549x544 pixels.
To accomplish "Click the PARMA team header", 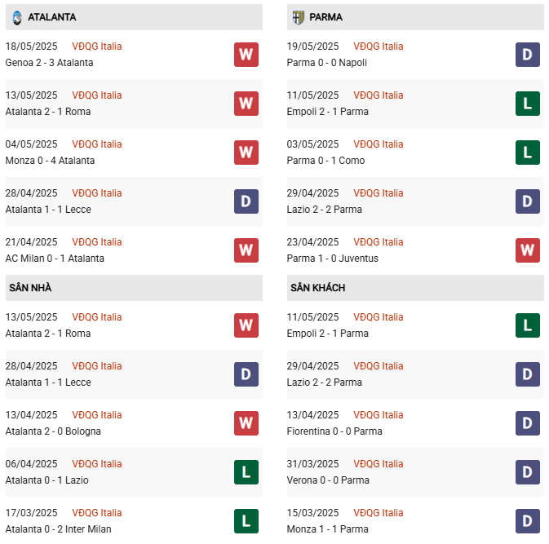I will tap(325, 17).
